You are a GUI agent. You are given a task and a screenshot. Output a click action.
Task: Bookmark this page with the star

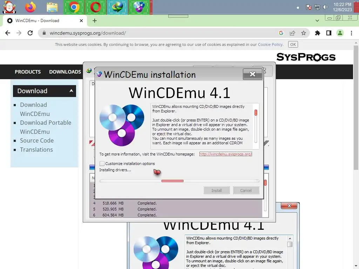point(304,33)
